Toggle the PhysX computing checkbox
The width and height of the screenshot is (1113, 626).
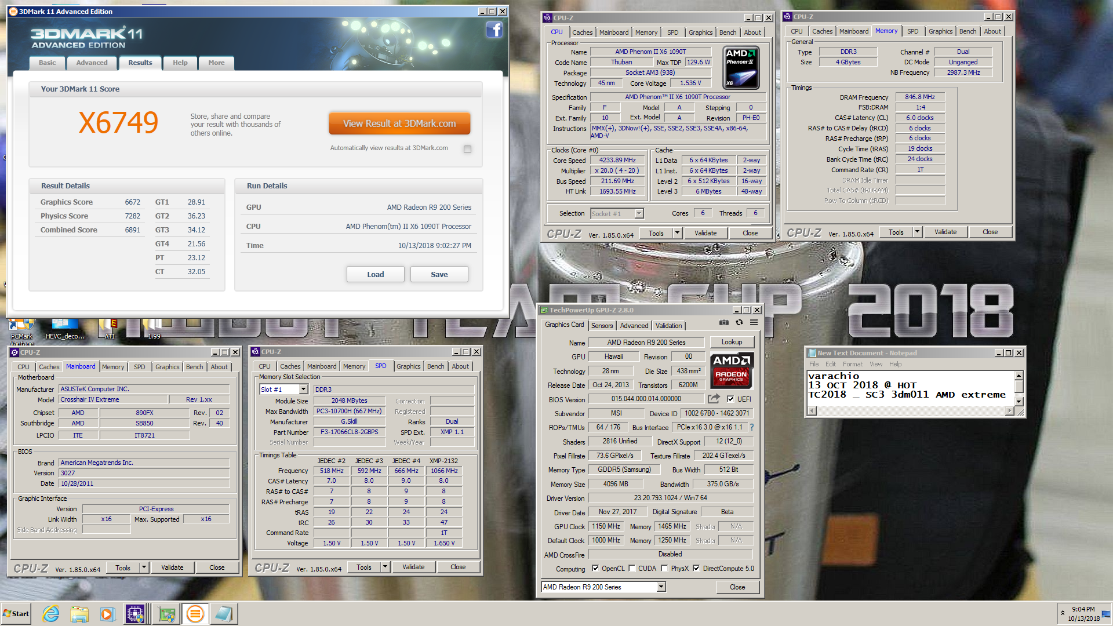point(664,569)
